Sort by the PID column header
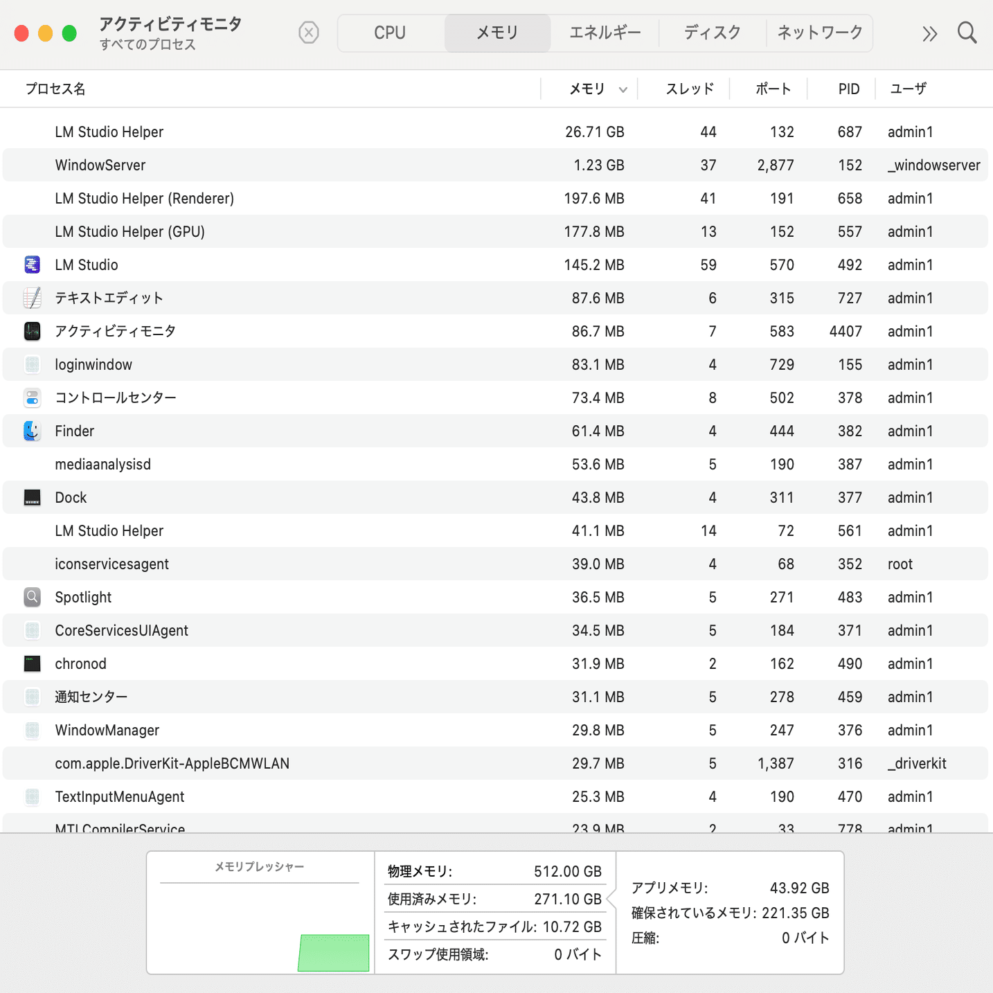 click(848, 89)
